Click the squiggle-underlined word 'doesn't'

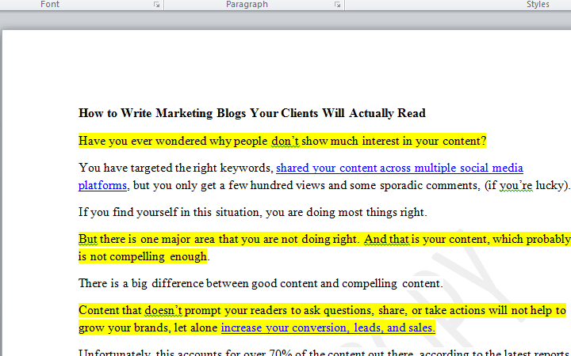tap(163, 310)
